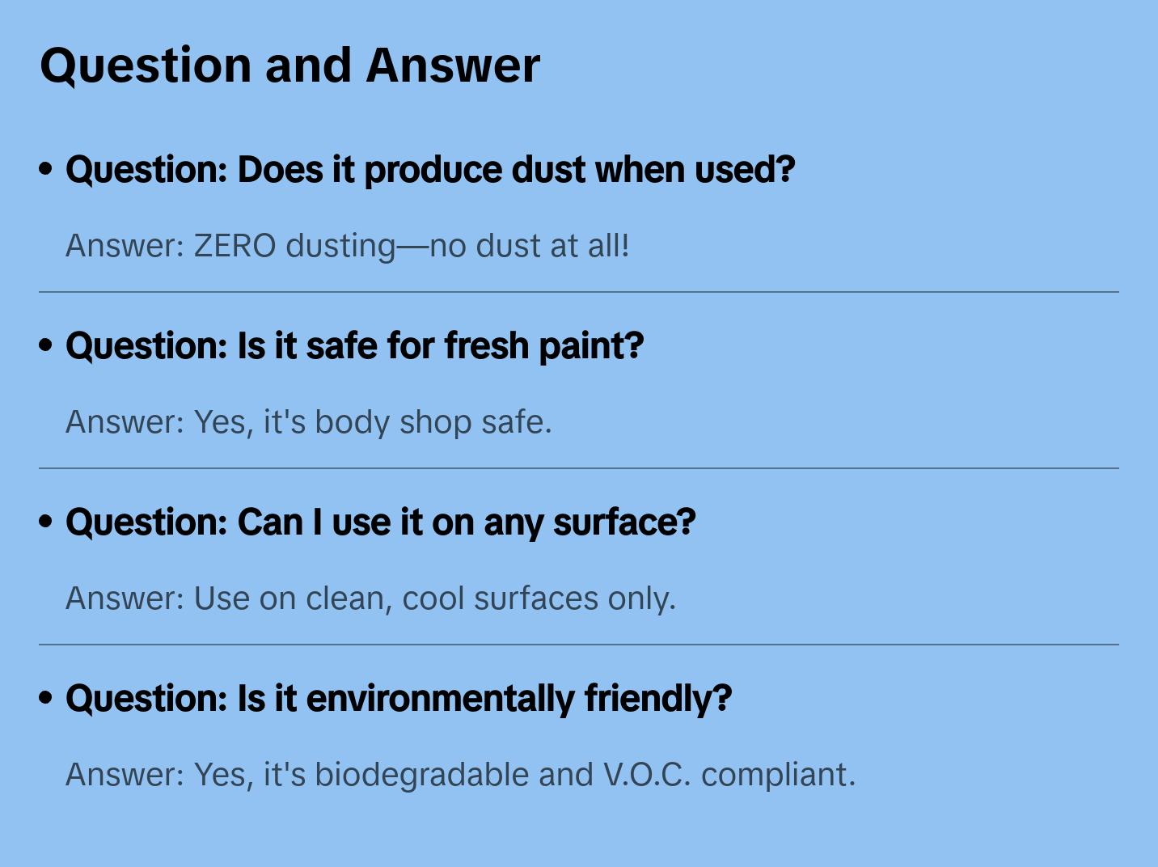This screenshot has height=867, width=1158.
Task: Click the word "Answer" in the heading
Action: click(453, 66)
